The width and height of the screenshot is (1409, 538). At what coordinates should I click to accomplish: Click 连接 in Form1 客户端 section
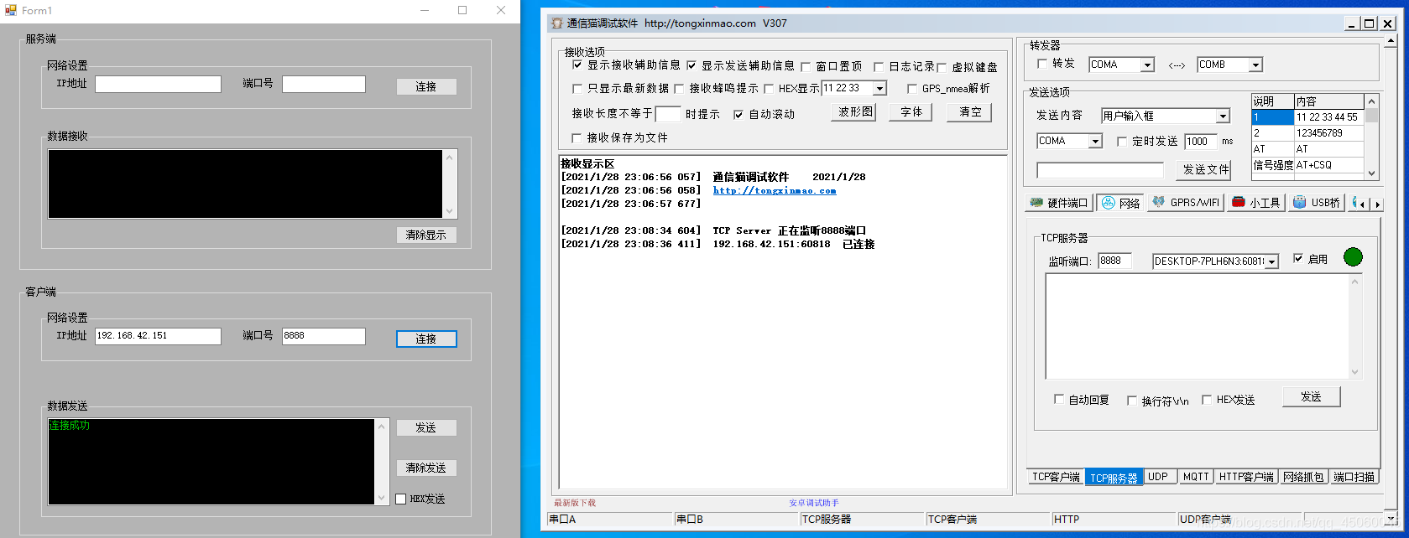(x=426, y=339)
